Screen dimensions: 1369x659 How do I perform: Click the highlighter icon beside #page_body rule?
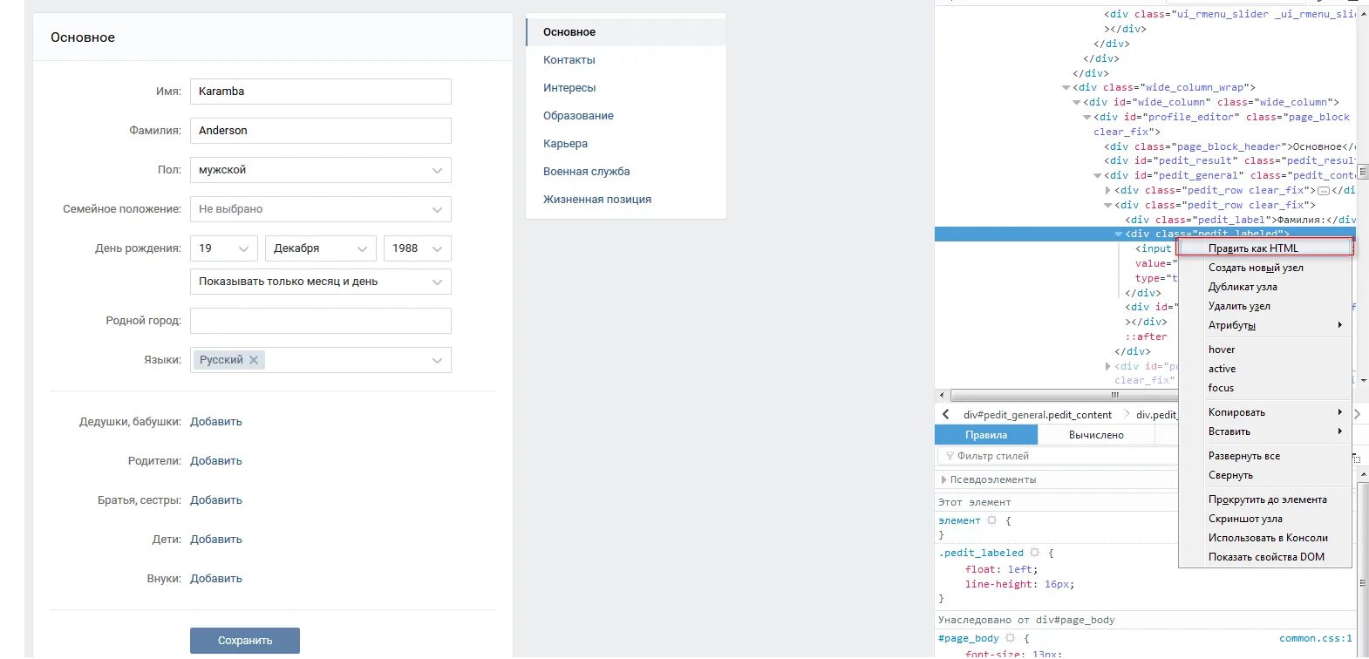1010,638
